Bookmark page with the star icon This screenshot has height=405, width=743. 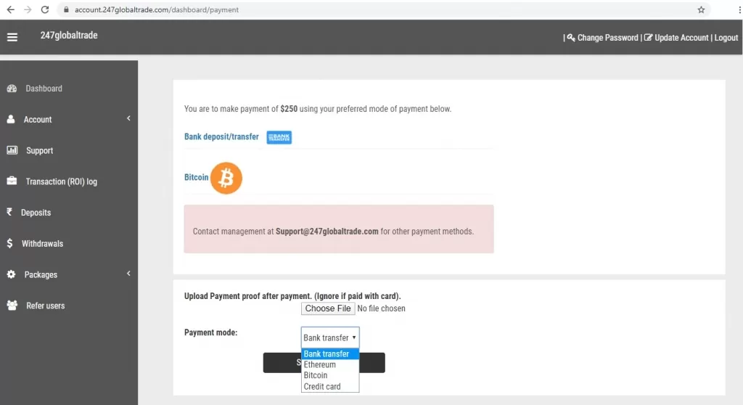pyautogui.click(x=702, y=9)
